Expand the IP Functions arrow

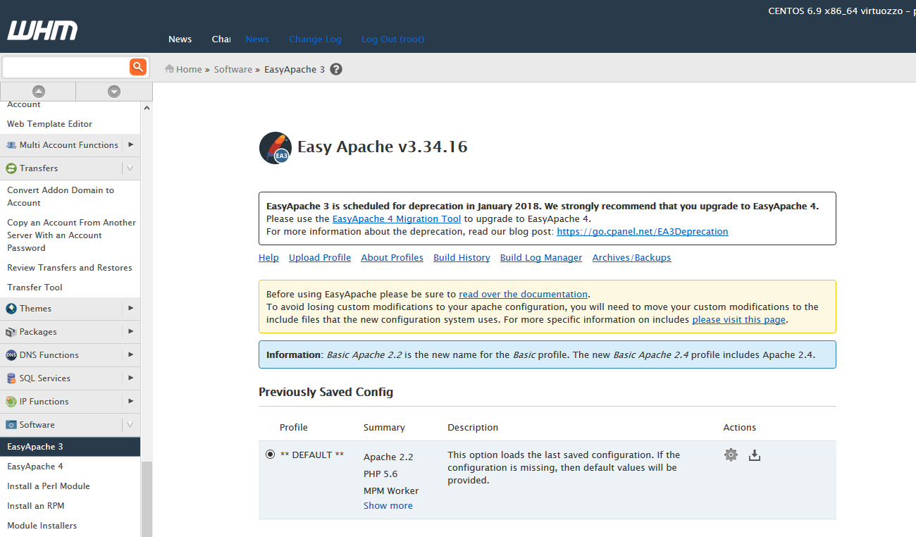131,402
